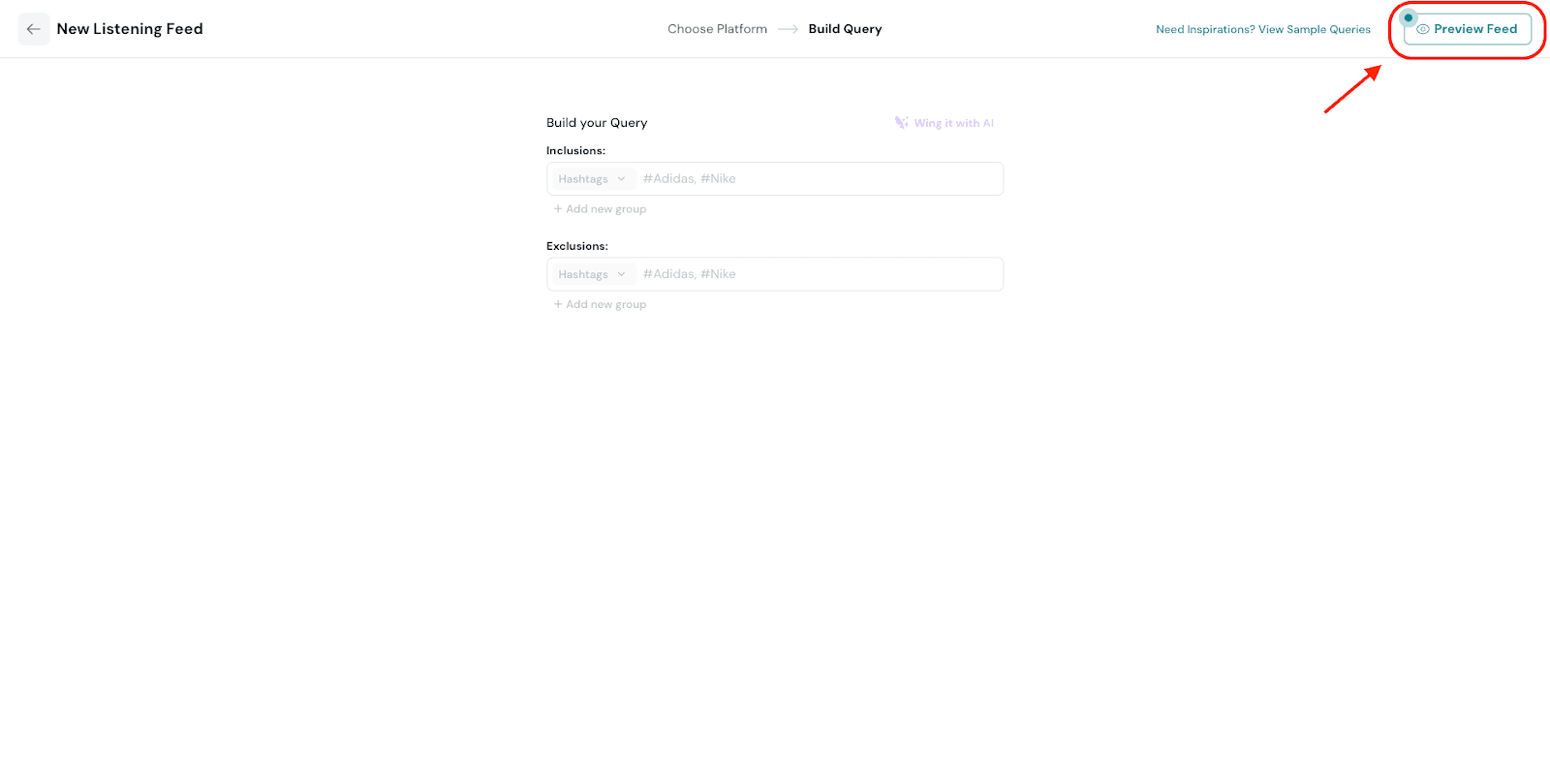Screen dimensions: 1550x773
Task: Select the Build Query step
Action: 845,29
